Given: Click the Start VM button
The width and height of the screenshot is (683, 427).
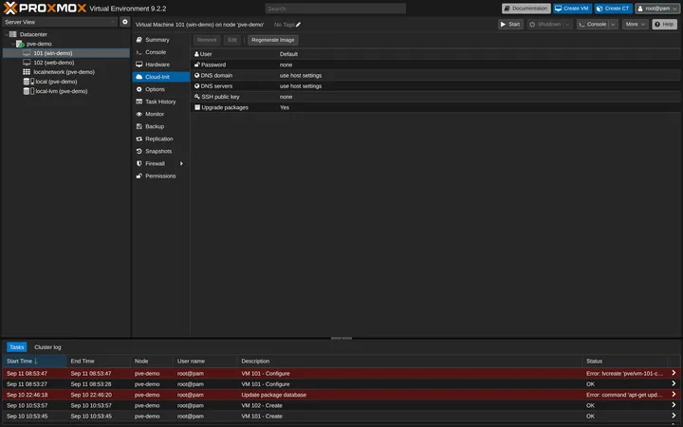Looking at the screenshot, I should click(x=510, y=25).
